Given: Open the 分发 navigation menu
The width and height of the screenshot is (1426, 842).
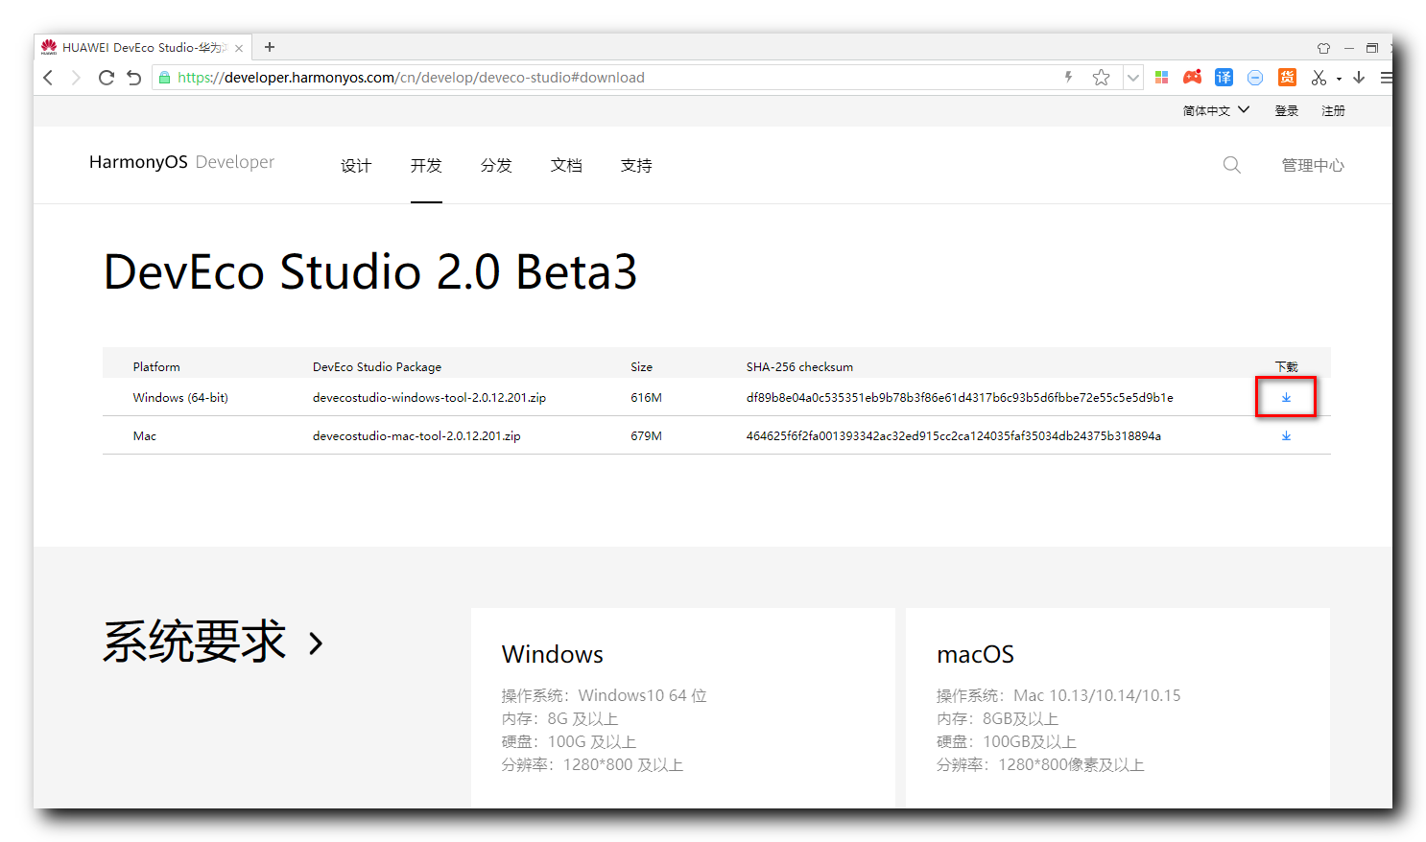Looking at the screenshot, I should tap(496, 166).
